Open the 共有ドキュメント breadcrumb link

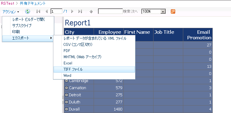(33, 3)
